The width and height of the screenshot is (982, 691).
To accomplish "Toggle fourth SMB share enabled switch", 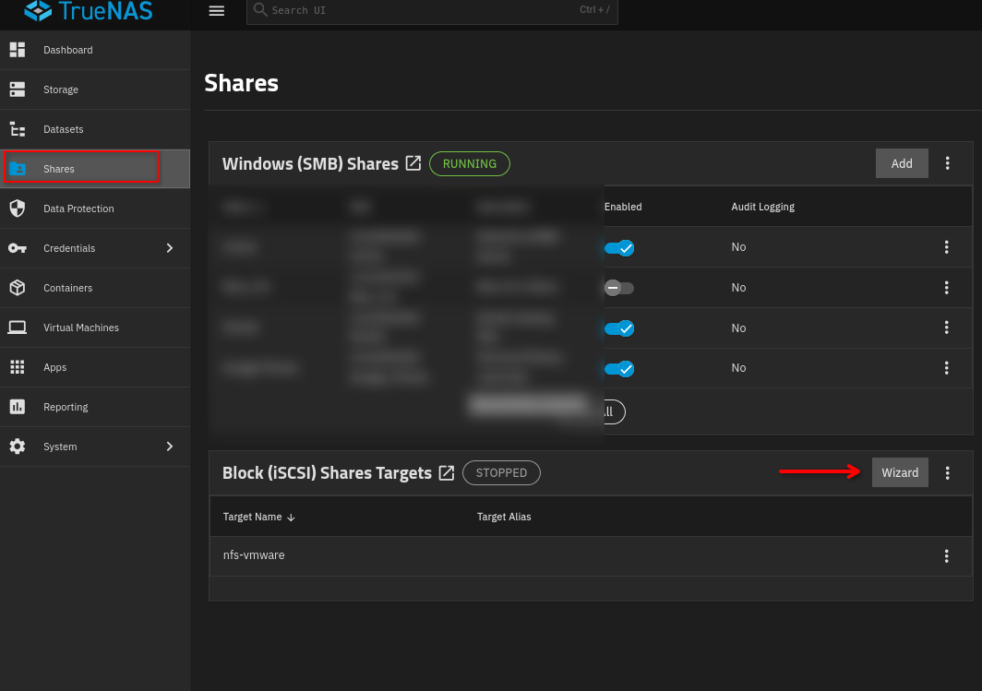I will coord(619,369).
